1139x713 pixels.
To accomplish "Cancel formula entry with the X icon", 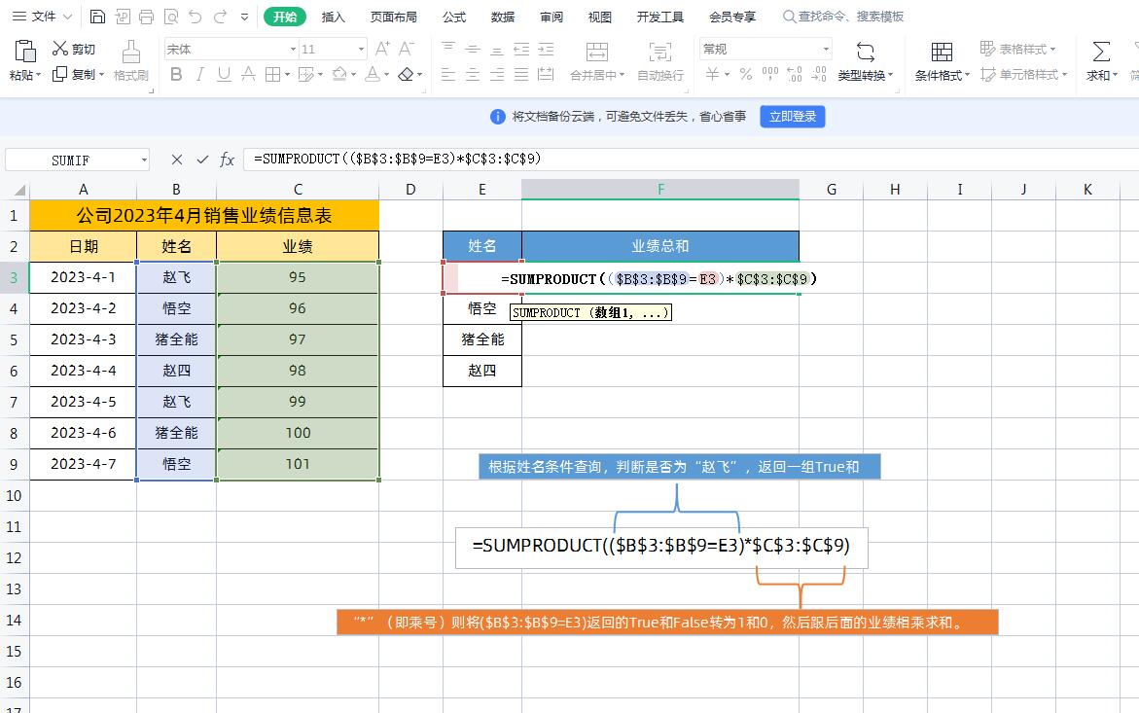I will 176,160.
